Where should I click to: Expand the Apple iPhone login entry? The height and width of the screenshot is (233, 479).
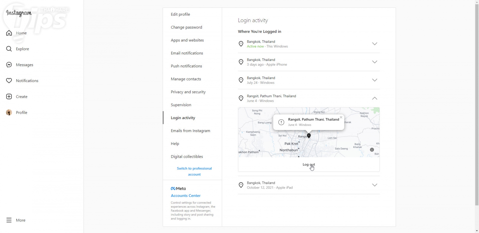(x=375, y=62)
